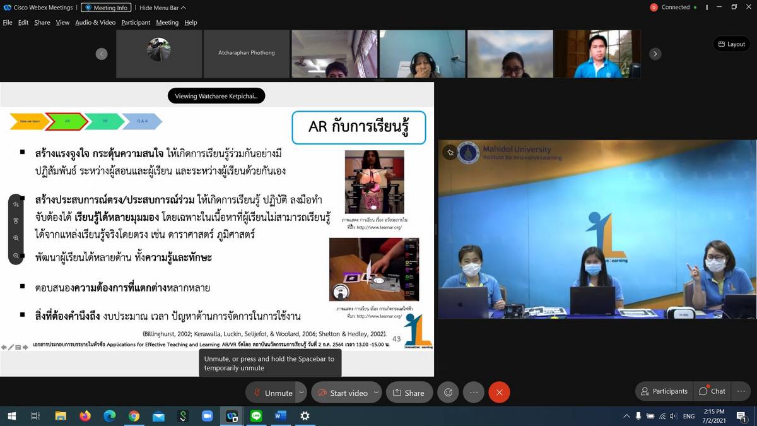Click the Share content button
Image resolution: width=757 pixels, height=426 pixels.
click(408, 393)
